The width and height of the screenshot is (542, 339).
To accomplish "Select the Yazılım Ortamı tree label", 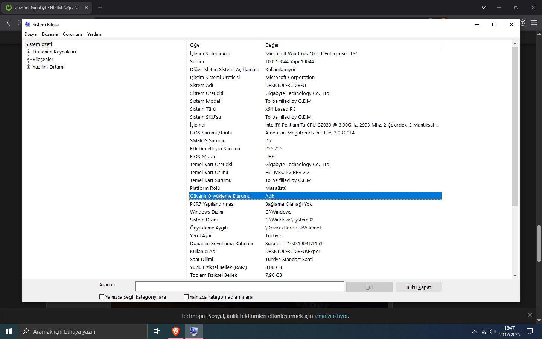I will (49, 67).
